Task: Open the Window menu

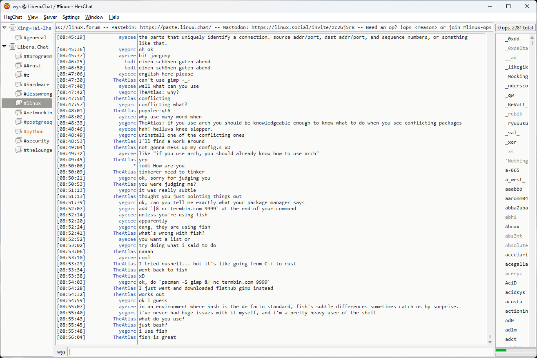Action: (x=94, y=17)
